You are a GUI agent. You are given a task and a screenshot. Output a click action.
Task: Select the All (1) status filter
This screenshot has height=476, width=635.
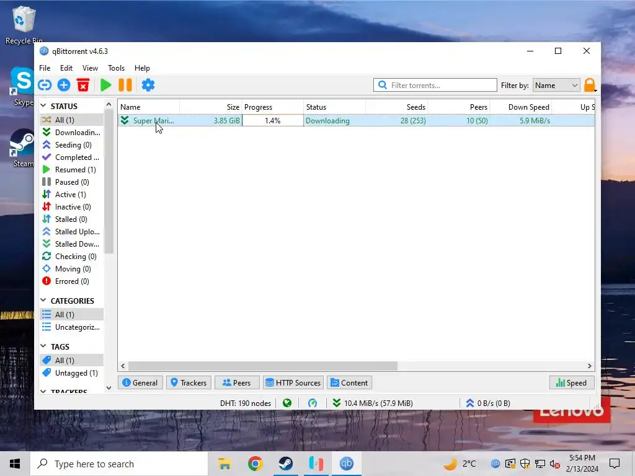tap(72, 120)
